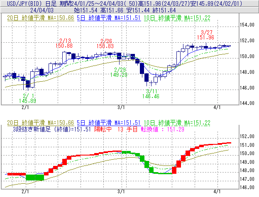Click the 陽転中 13 手目 status text
Image resolution: width=259 pixels, height=197 pixels.
point(116,129)
